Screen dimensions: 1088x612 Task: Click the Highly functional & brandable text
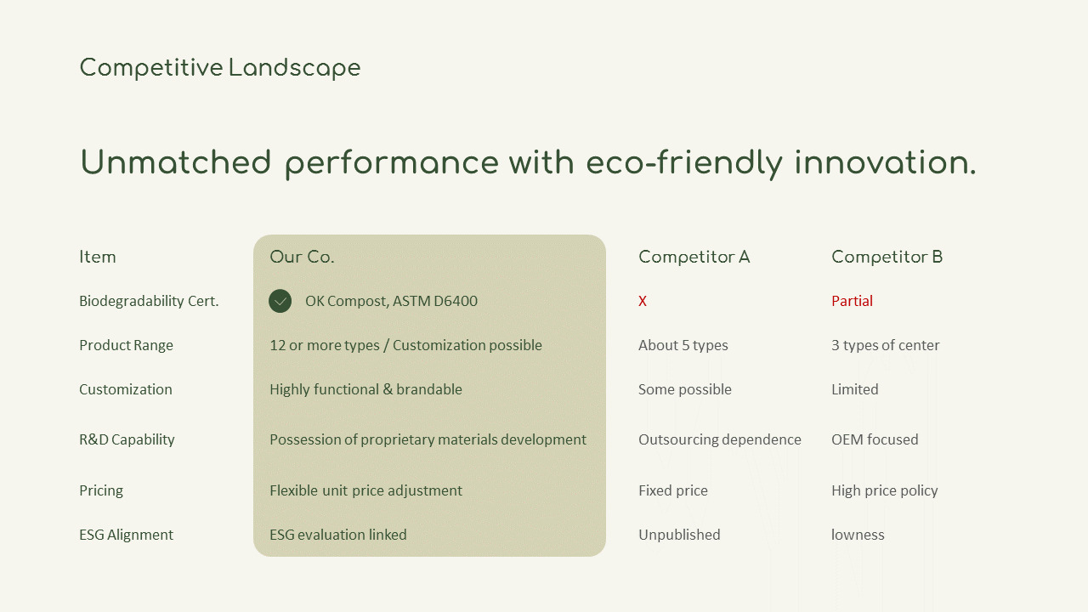click(x=365, y=389)
